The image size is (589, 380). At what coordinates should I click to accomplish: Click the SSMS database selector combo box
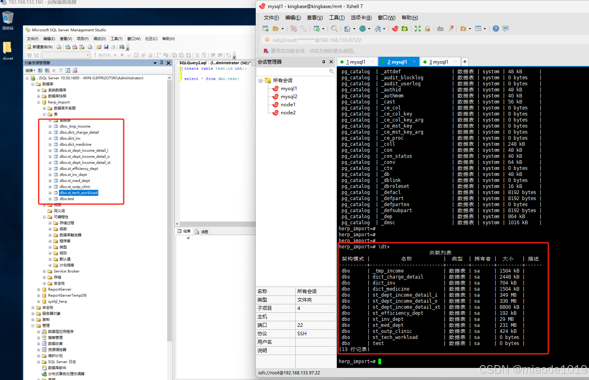(66, 55)
